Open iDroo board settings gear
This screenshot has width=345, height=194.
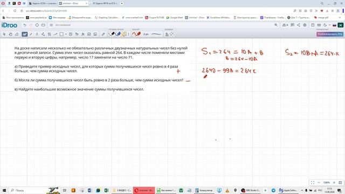click(305, 25)
